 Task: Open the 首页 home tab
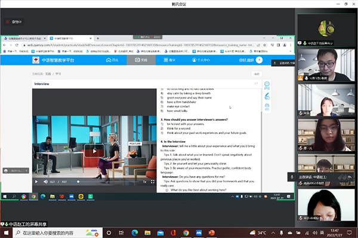[112, 60]
